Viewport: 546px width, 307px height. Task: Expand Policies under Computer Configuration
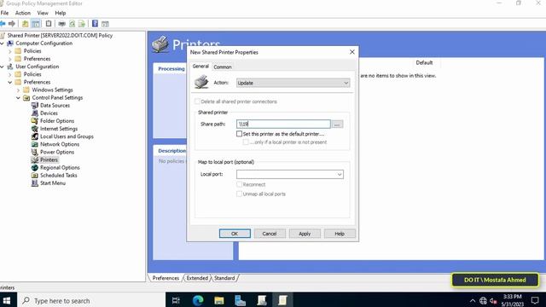tap(10, 51)
